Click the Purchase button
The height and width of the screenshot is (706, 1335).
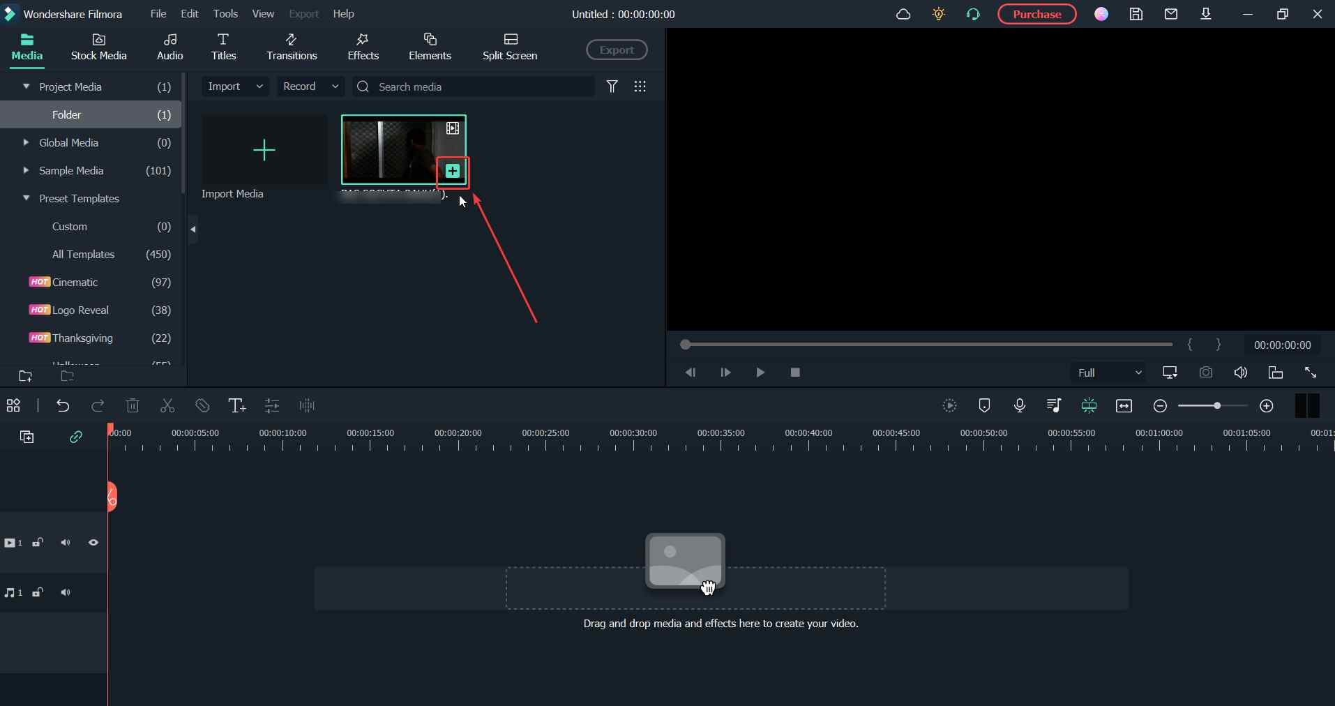[x=1037, y=14]
